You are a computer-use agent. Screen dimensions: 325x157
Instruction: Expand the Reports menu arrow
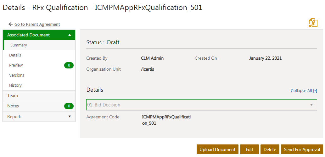pyautogui.click(x=70, y=116)
